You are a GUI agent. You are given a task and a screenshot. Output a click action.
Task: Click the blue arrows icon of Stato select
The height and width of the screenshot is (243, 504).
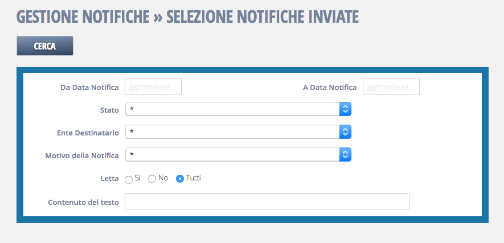coord(345,109)
